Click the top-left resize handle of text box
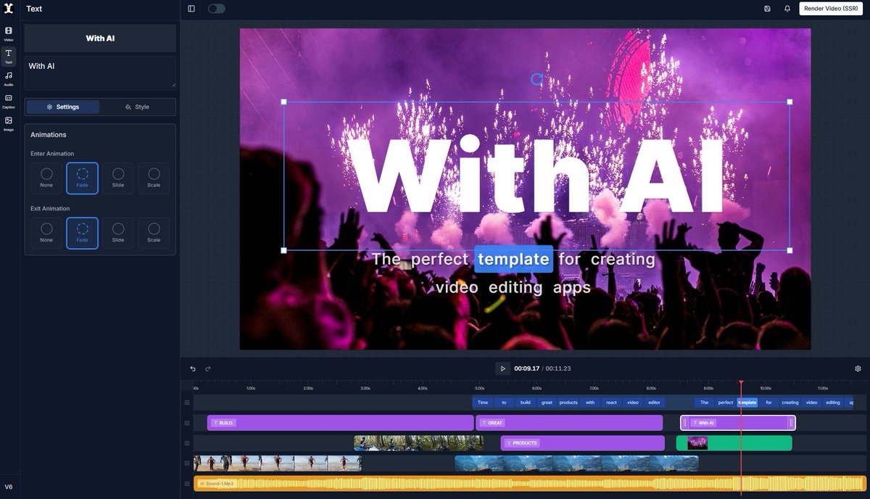Viewport: 870px width, 499px height. 283,102
